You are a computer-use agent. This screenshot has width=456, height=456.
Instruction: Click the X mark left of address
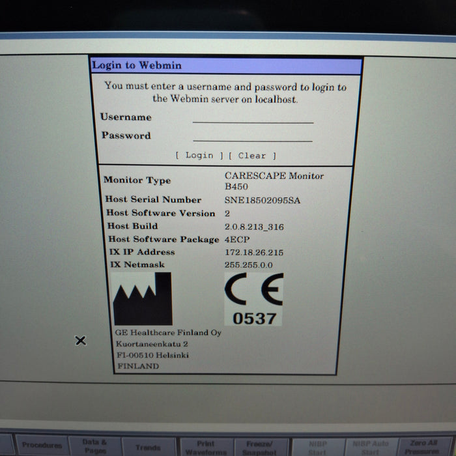(80, 340)
